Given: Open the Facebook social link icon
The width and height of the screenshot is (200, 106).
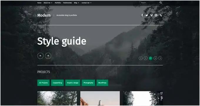Looking at the screenshot, I should pyautogui.click(x=142, y=15).
